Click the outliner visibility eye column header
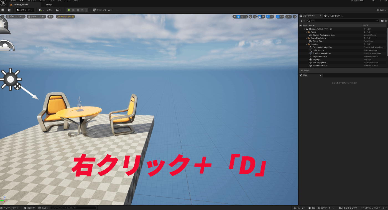The image size is (388, 210). point(300,25)
